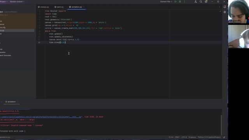
Task: Open Code With Me user icon
Action: pyautogui.click(x=196, y=2)
